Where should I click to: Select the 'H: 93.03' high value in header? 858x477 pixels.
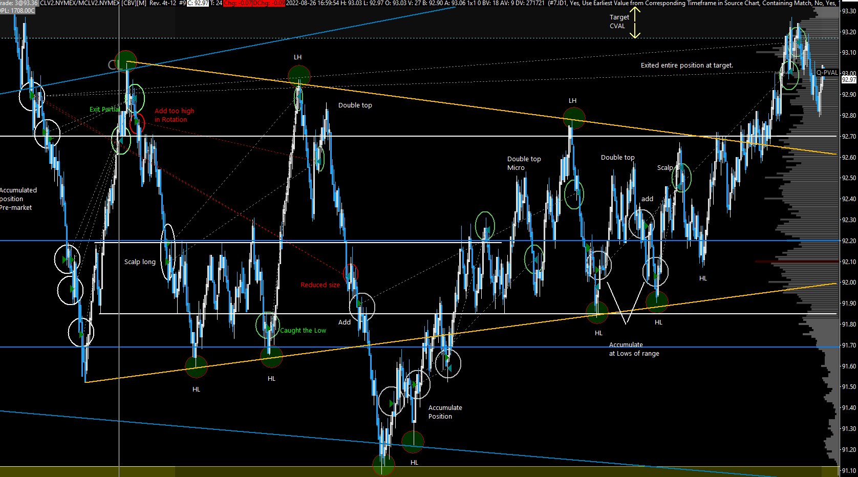click(351, 3)
